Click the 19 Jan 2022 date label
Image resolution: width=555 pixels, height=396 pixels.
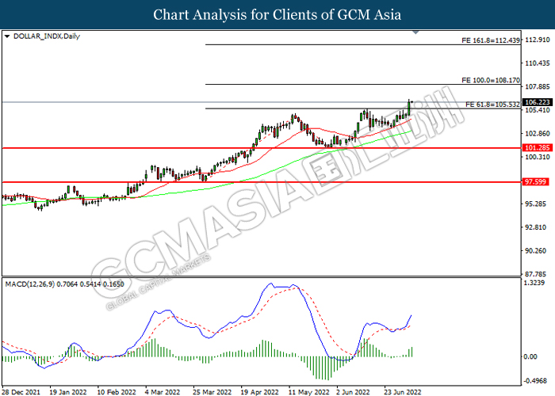68,392
